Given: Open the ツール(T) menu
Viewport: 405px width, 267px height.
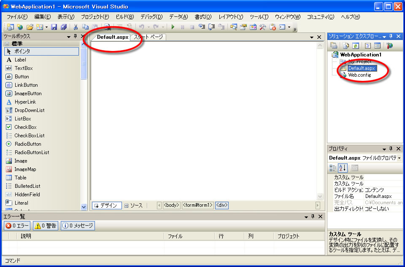Looking at the screenshot, I should click(x=259, y=17).
